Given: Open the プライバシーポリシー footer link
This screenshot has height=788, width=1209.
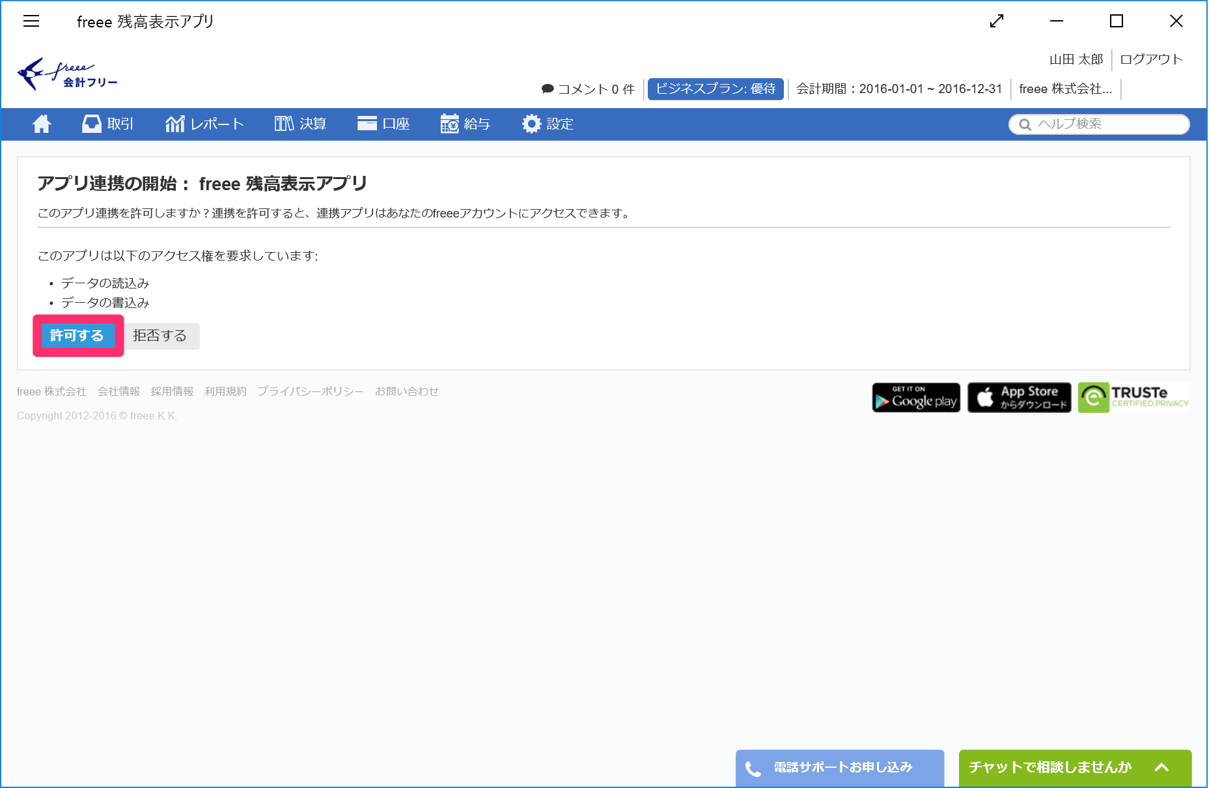Looking at the screenshot, I should click(x=311, y=391).
